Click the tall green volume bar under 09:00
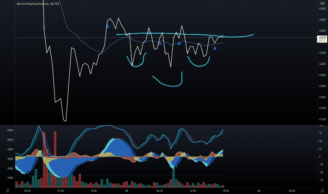This screenshot has width=328, height=194. coord(174,178)
